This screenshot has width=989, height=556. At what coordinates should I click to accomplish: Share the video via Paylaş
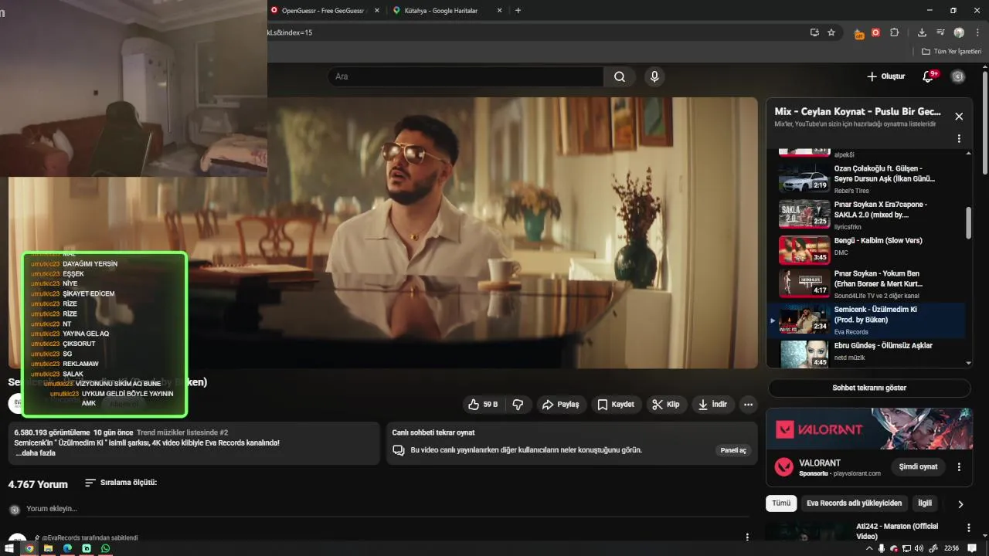click(560, 404)
